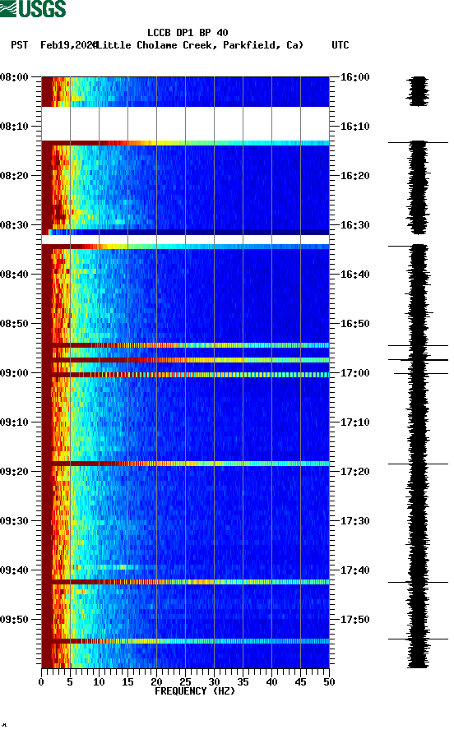Click the 45 Hz frequency axis label
454x734 pixels.
pyautogui.click(x=300, y=682)
